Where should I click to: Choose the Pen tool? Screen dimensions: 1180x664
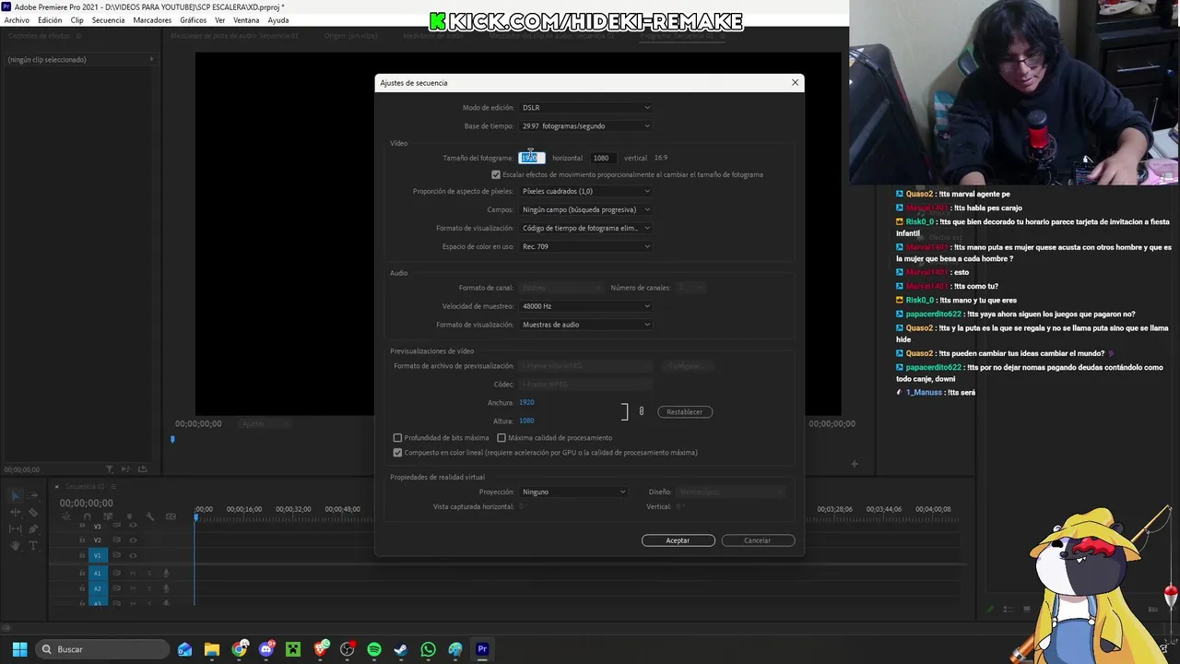(x=33, y=529)
